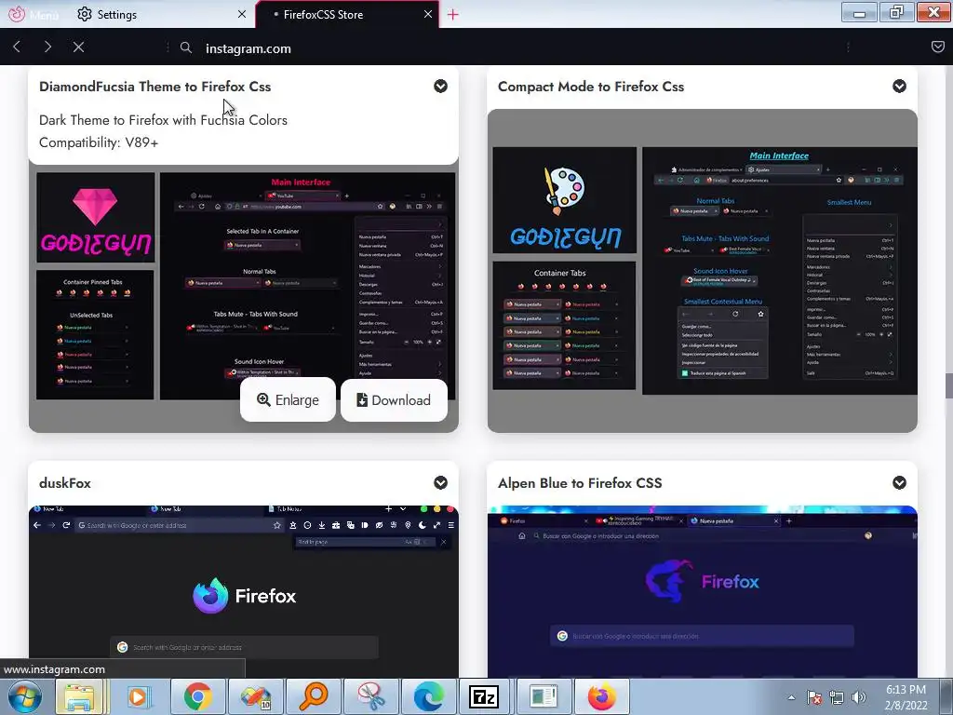Open Compact Mode to Firefox Css title
Screen dimensions: 953x715
(591, 87)
